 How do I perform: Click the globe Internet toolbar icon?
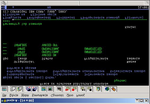click(107, 89)
